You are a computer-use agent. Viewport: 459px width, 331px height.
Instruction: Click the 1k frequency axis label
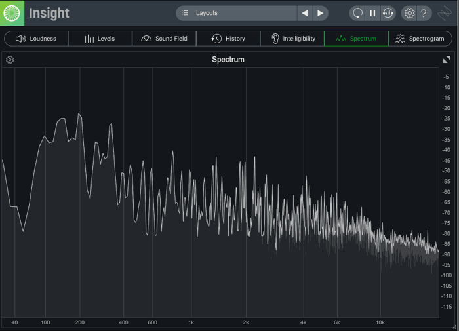point(191,322)
